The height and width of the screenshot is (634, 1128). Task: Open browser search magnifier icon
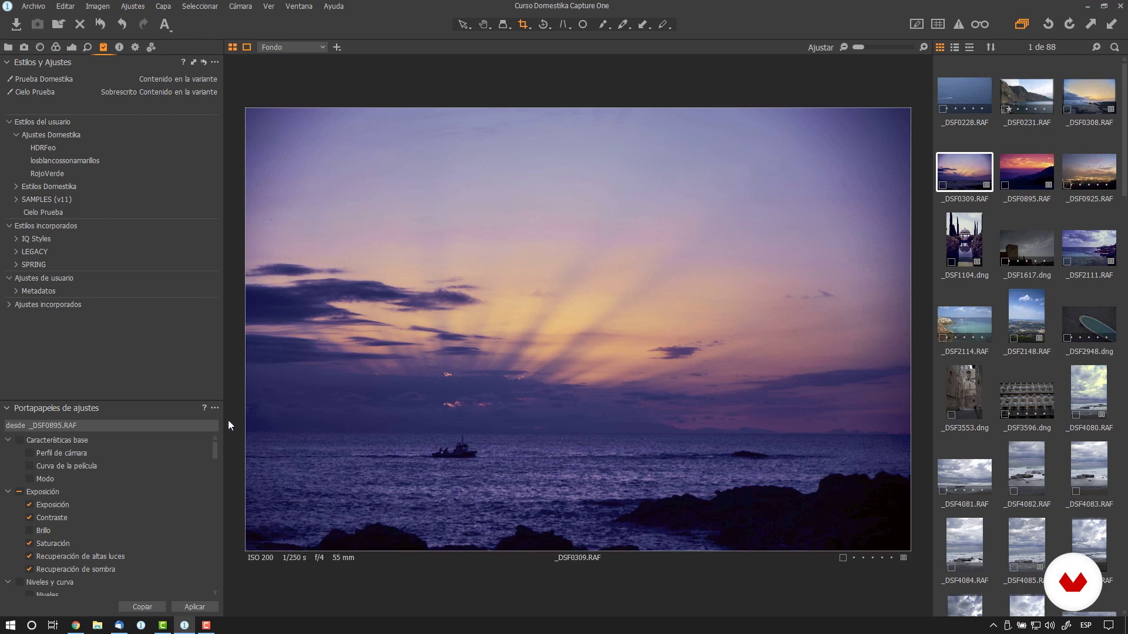tap(1114, 47)
